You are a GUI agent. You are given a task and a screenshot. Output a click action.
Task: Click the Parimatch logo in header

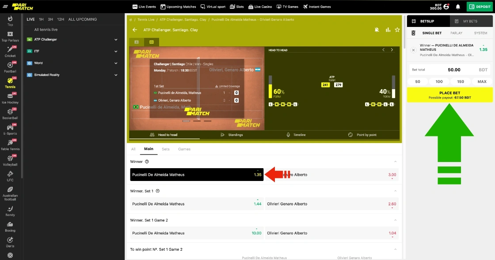point(23,7)
